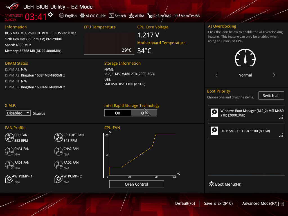
Task: Click the RAD2 FAN icon
Action: pos(58,165)
